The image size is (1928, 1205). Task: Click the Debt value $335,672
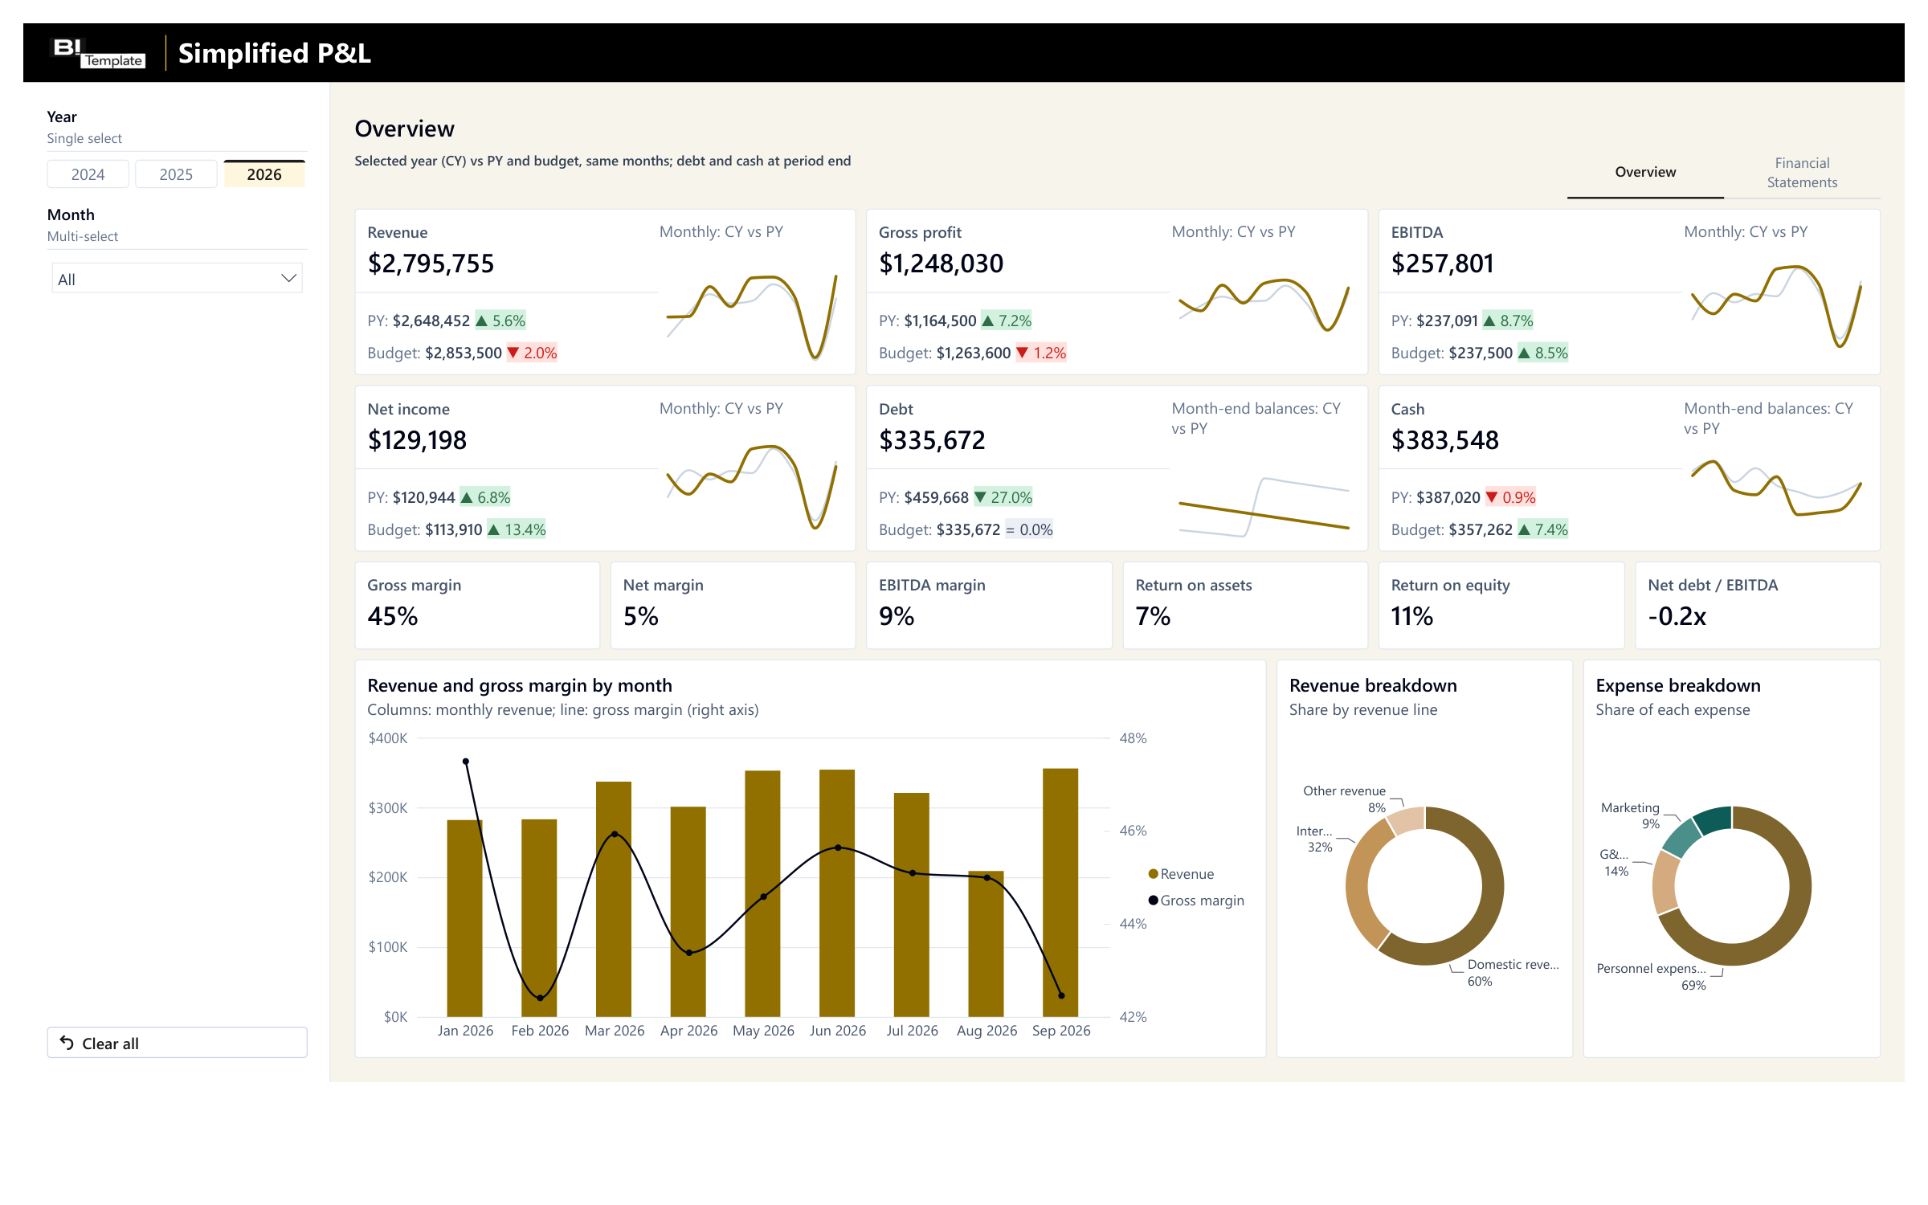[x=932, y=440]
